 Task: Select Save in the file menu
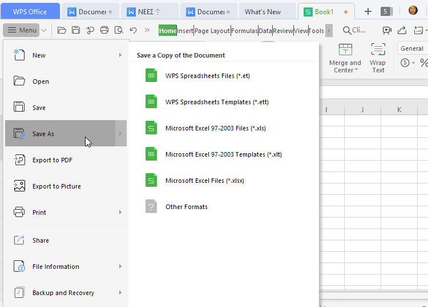[66, 108]
